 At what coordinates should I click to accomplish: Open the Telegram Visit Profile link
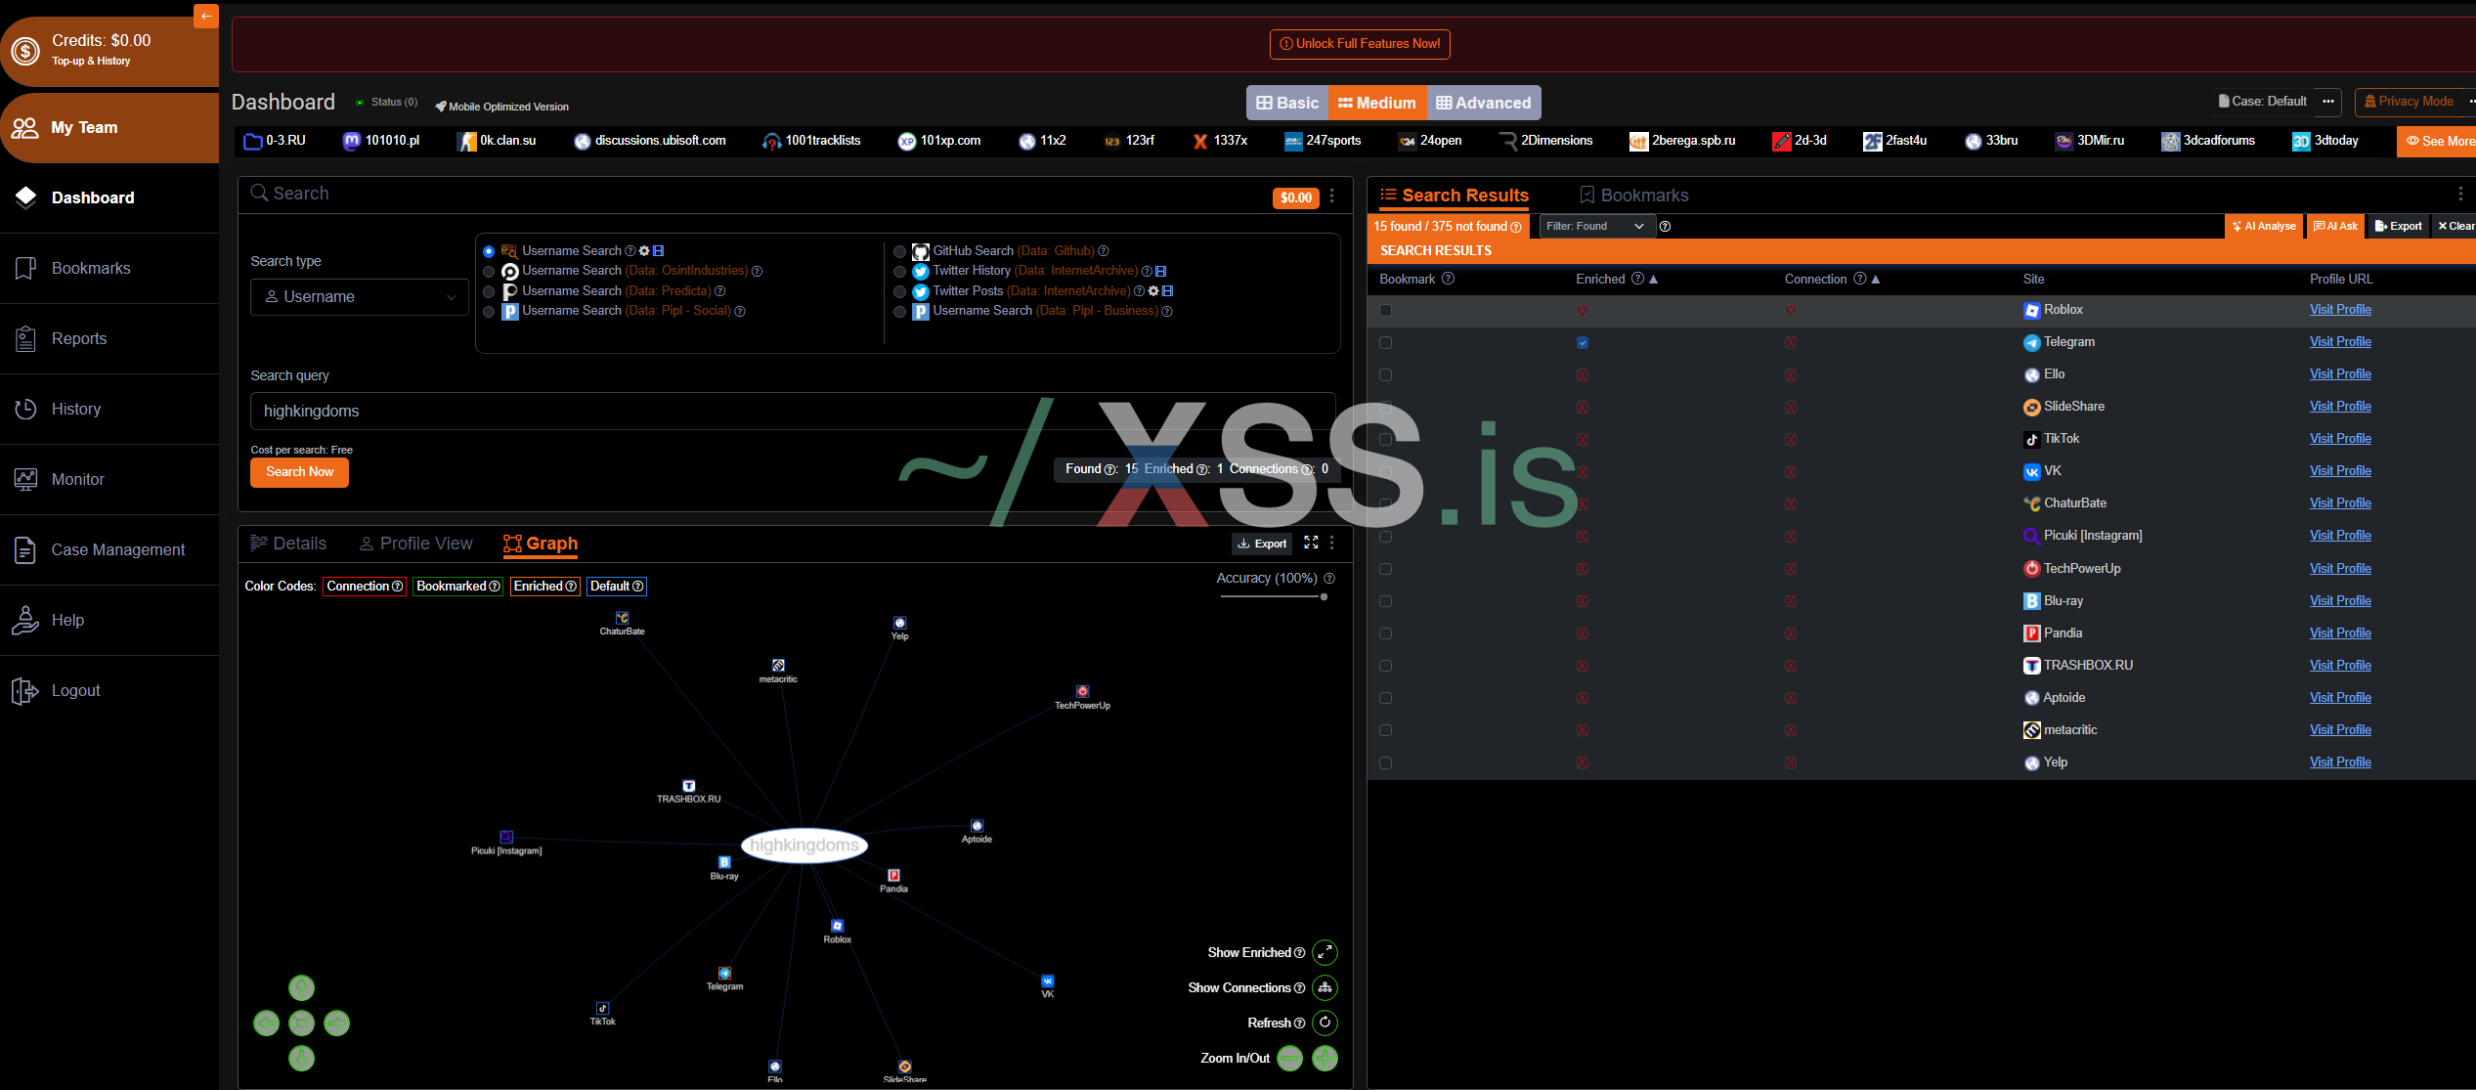[x=2339, y=342]
